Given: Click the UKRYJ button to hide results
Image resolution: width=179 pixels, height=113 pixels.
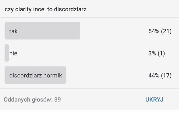Looking at the screenshot, I should pyautogui.click(x=154, y=100).
